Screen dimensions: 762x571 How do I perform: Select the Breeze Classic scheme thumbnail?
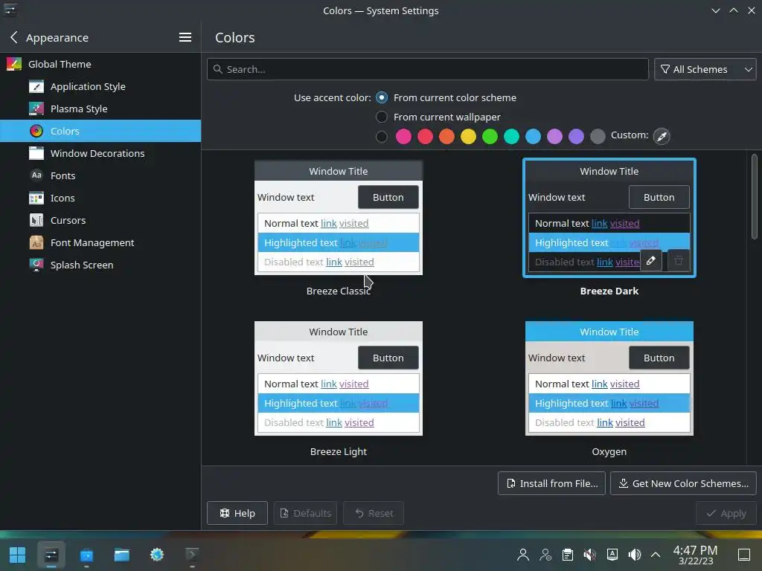coord(339,218)
